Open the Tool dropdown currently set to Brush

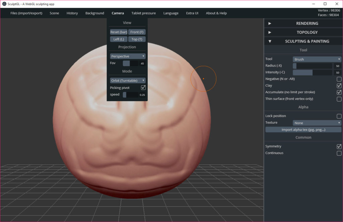pyautogui.click(x=317, y=59)
